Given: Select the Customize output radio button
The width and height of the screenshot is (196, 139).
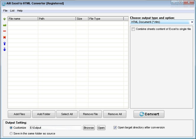Looking at the screenshot, I should (x=11, y=128).
